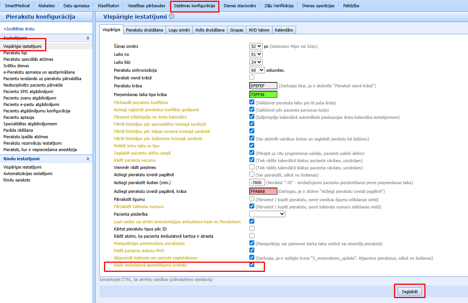Open Pierakstu tipi in the sidebar
Viewport: 468px width, 303px height.
(15, 53)
